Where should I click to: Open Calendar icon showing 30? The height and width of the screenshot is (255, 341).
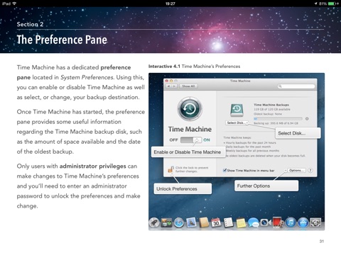click(216, 222)
